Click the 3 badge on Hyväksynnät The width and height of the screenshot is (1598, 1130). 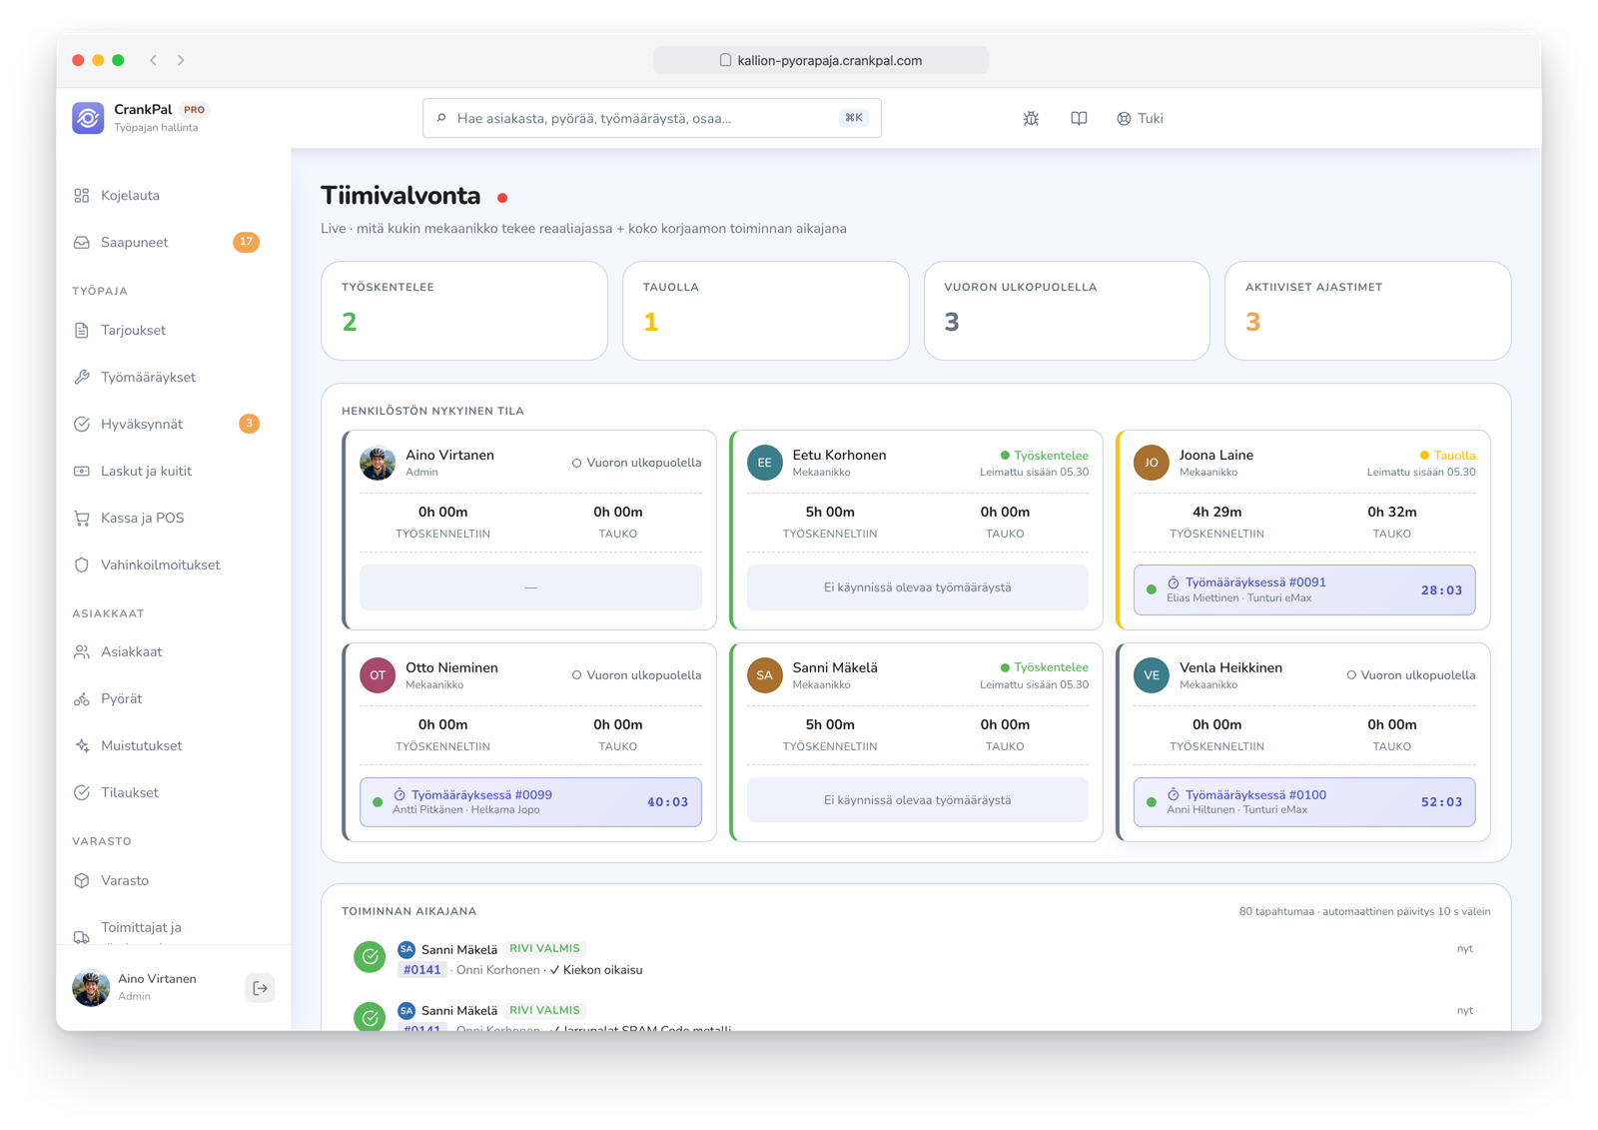pyautogui.click(x=249, y=424)
